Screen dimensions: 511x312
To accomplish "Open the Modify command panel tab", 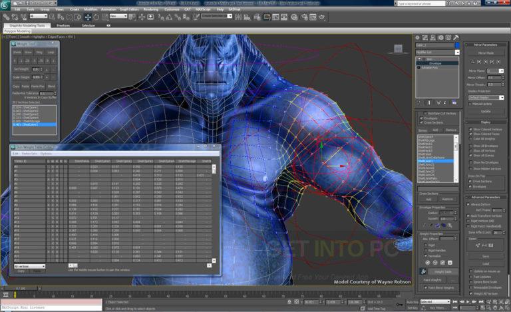I will pyautogui.click(x=425, y=37).
